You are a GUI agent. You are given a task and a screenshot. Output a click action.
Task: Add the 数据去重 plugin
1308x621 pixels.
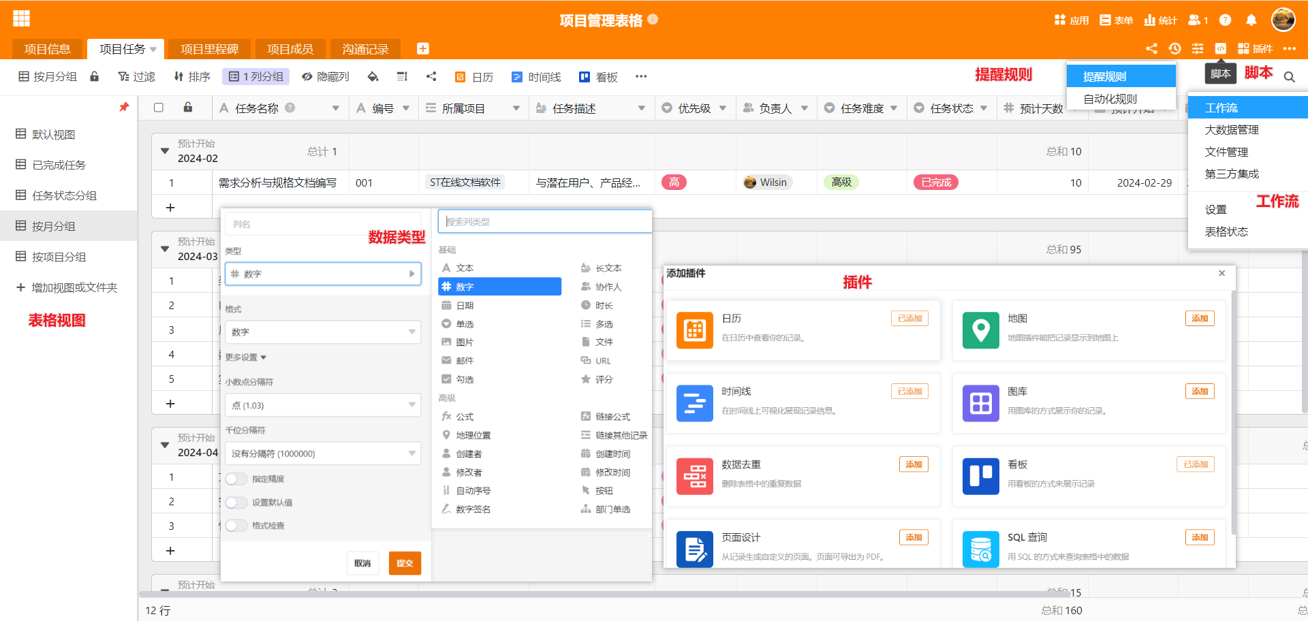(x=914, y=464)
